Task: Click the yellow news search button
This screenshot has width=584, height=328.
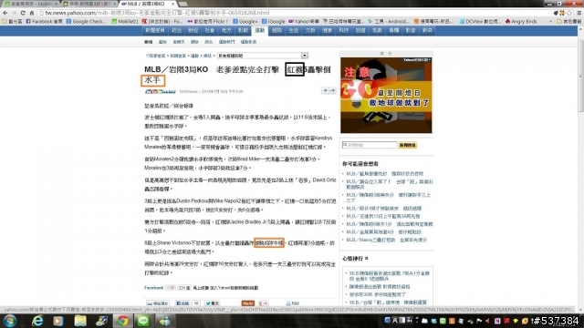Action: coord(408,145)
